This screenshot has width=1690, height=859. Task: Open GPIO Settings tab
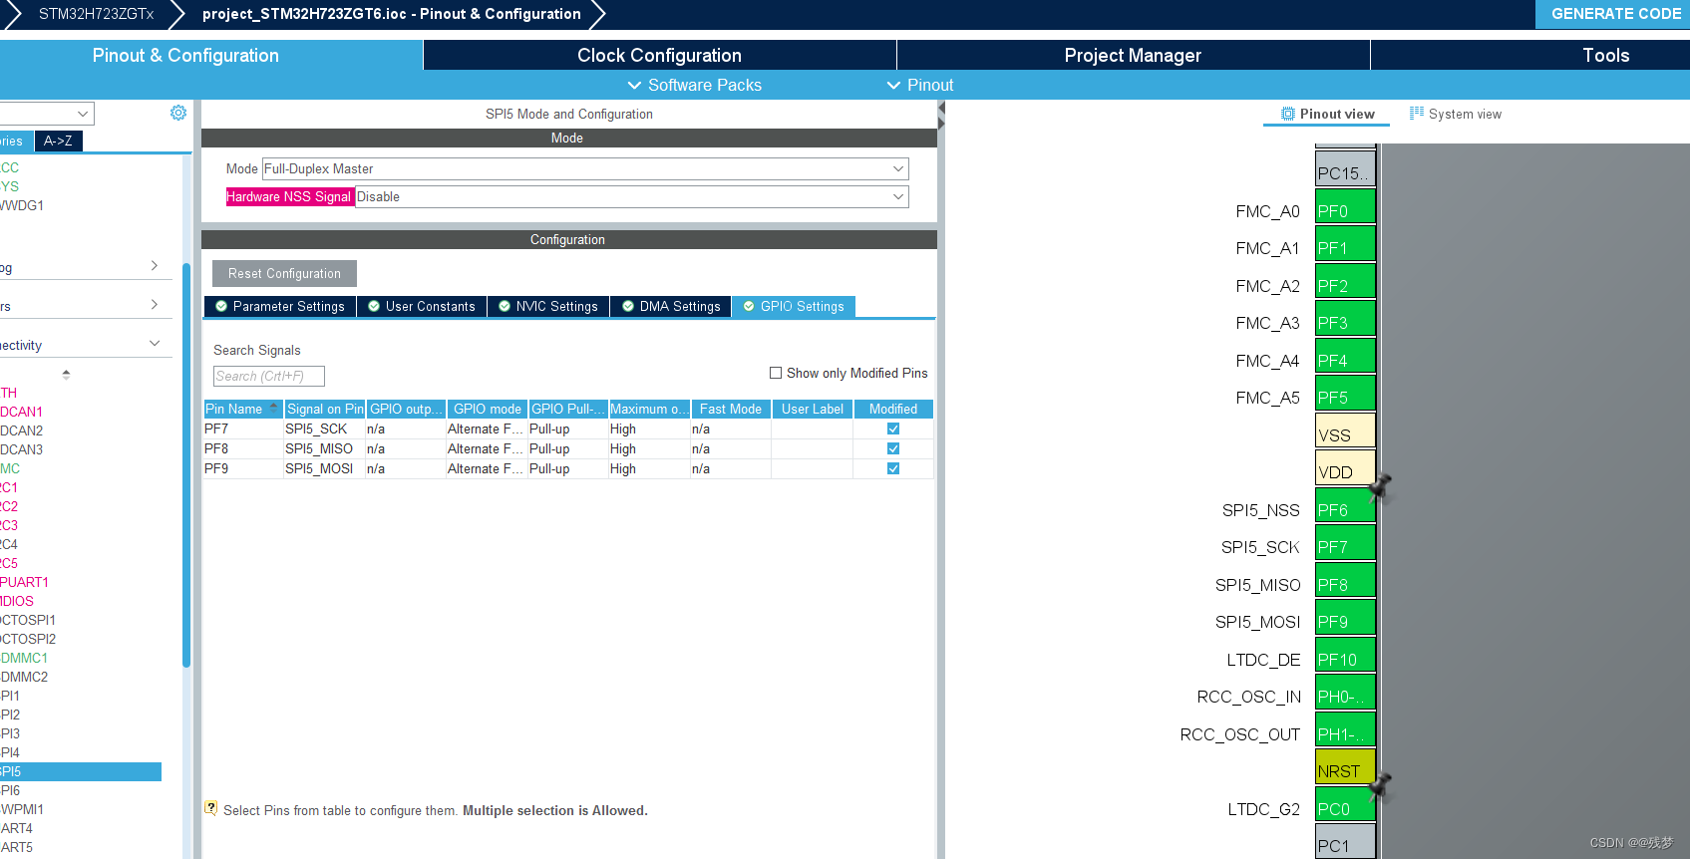pos(794,306)
